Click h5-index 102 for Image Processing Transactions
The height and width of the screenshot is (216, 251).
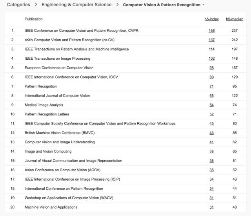click(211, 59)
